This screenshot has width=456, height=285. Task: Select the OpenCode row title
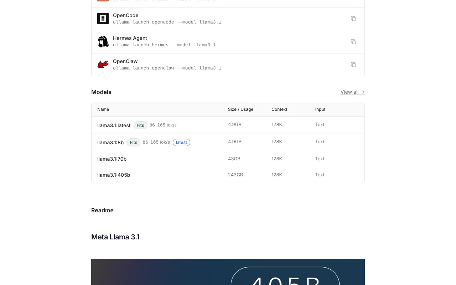point(126,15)
